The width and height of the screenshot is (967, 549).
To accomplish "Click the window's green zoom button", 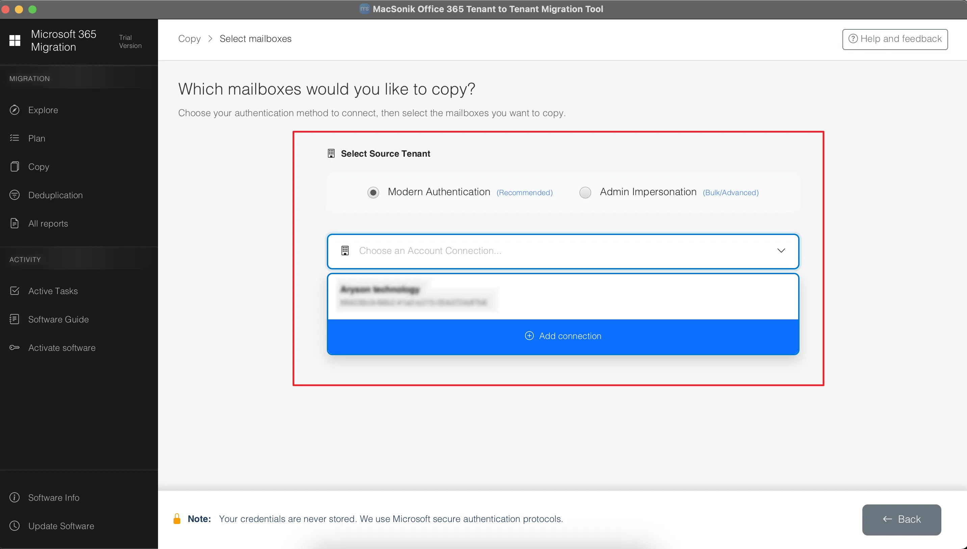I will [32, 9].
